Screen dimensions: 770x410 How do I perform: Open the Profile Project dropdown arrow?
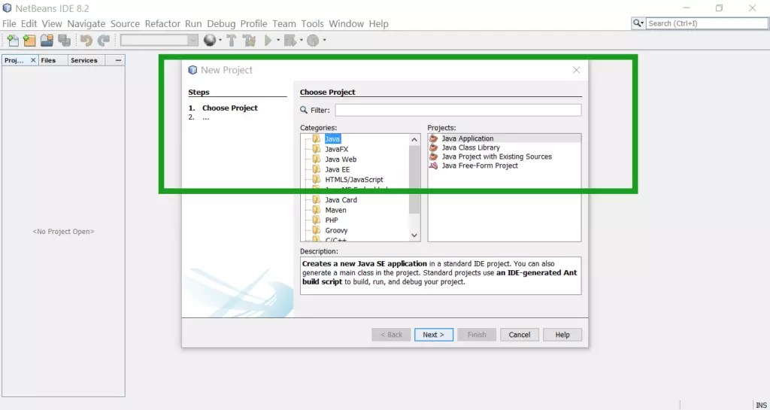324,41
